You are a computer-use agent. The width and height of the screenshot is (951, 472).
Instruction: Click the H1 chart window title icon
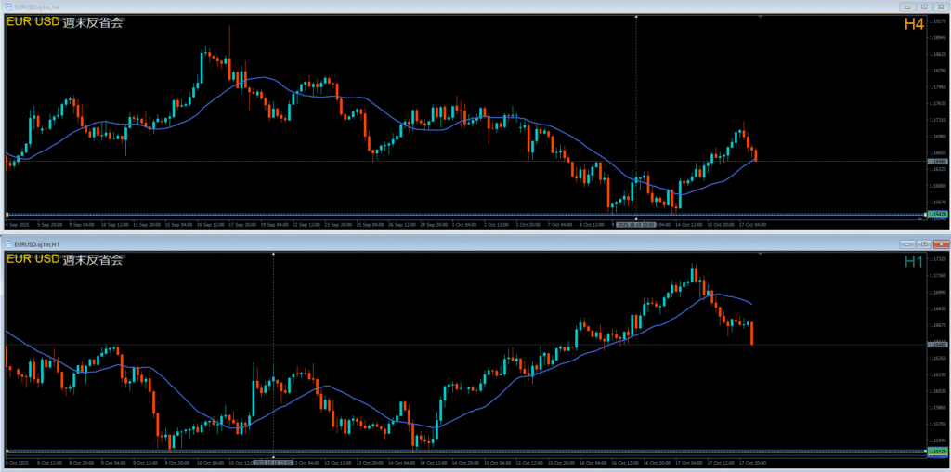8,243
